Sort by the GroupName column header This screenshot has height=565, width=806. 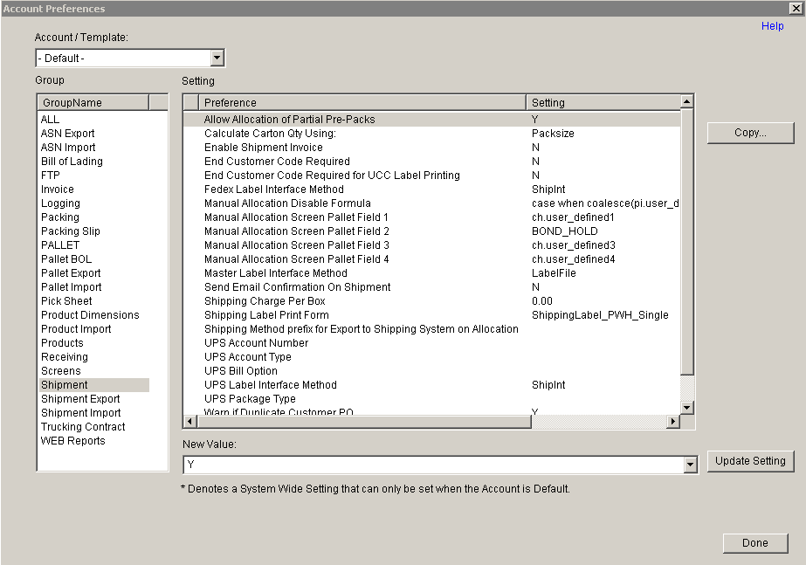pos(93,103)
